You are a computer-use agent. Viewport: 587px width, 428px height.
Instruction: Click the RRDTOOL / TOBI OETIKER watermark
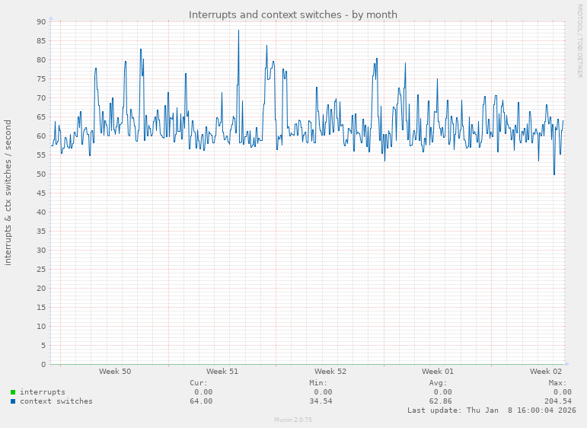(579, 40)
